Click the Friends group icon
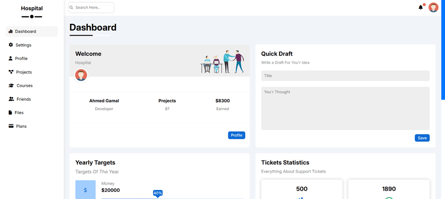This screenshot has width=445, height=199. [x=11, y=99]
